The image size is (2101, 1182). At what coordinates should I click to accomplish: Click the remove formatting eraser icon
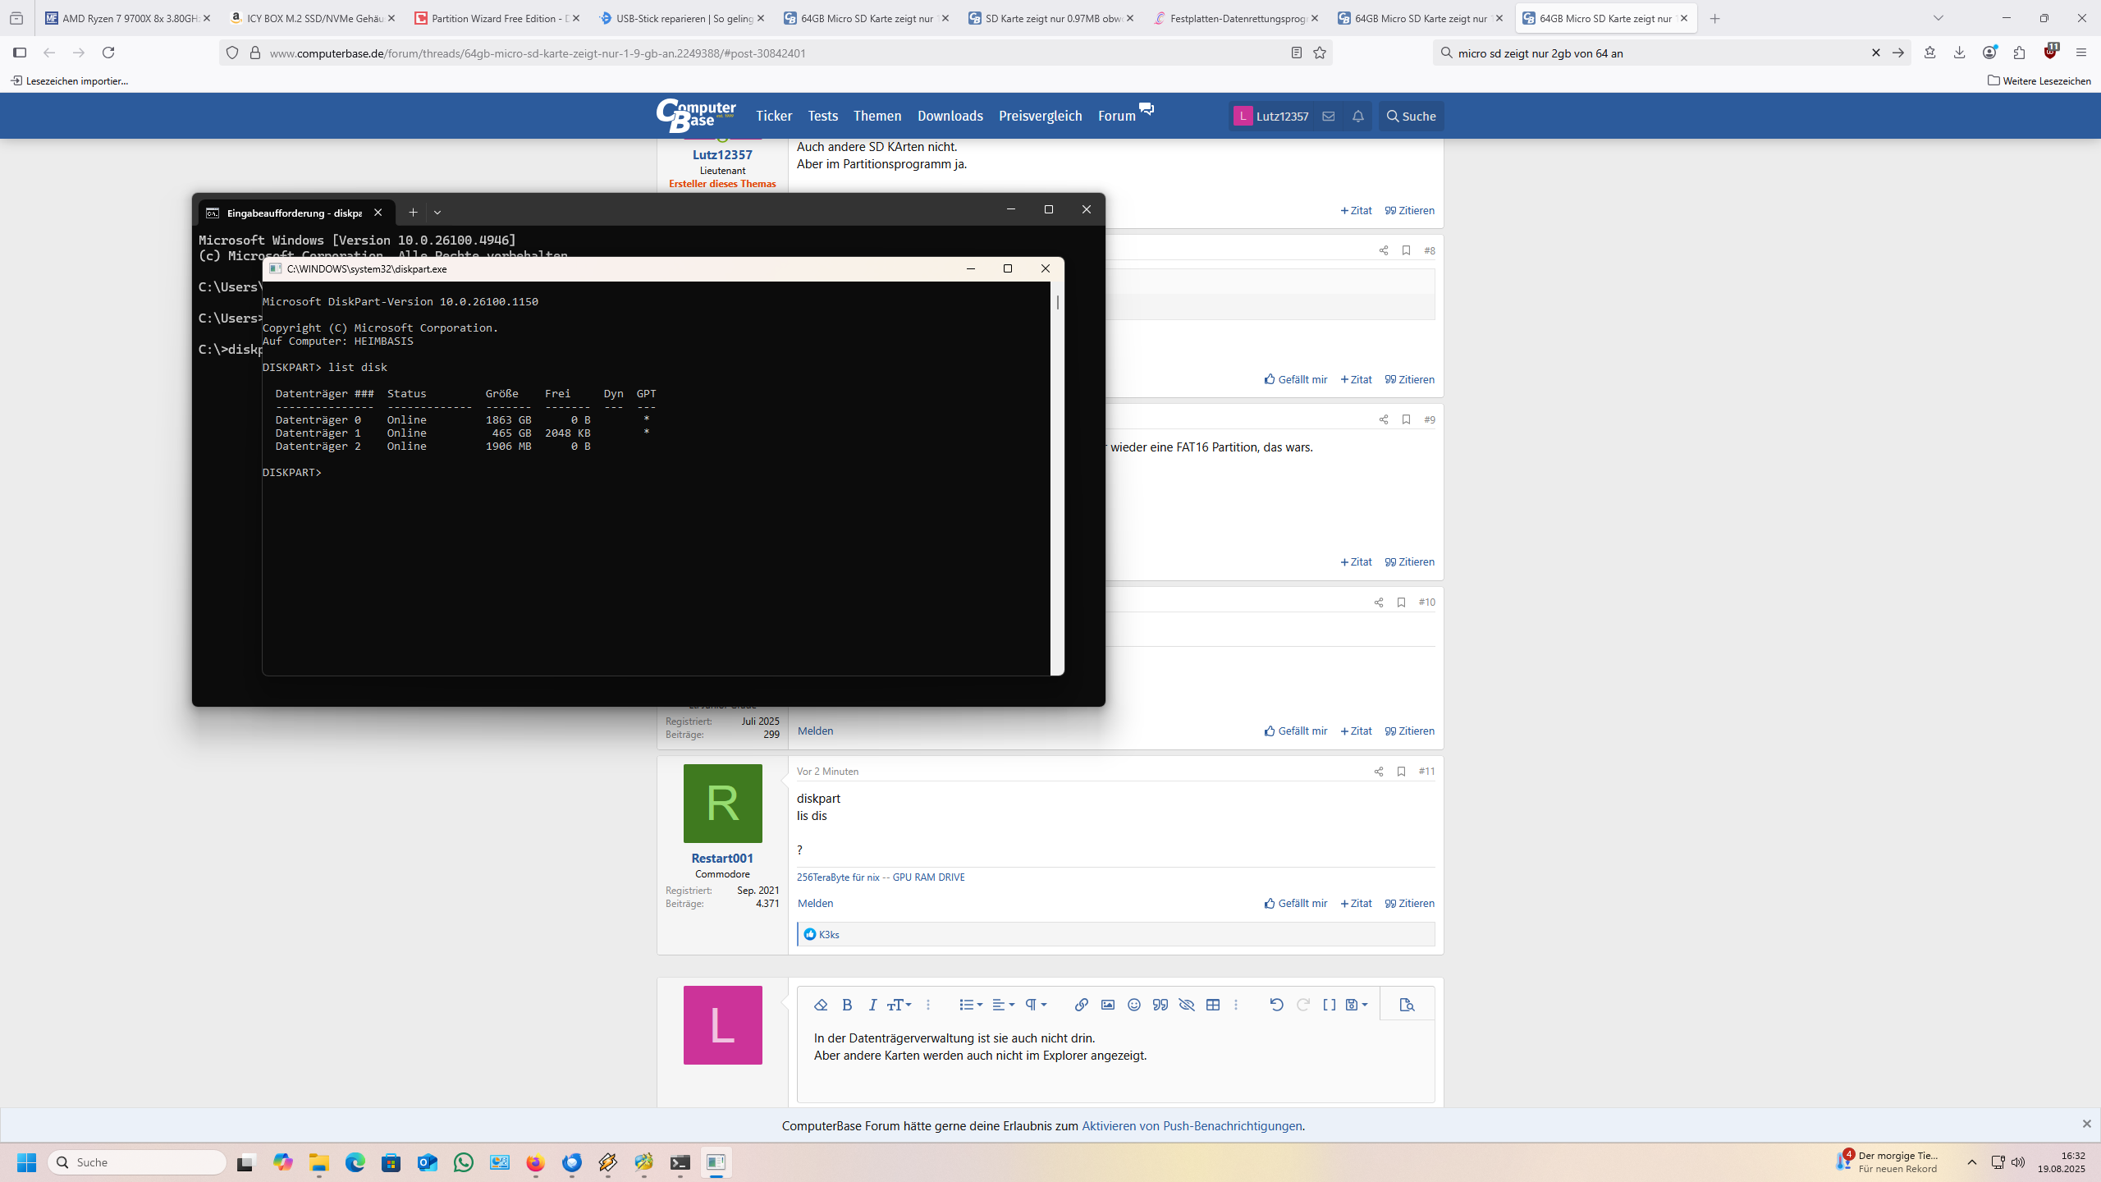tap(820, 1005)
